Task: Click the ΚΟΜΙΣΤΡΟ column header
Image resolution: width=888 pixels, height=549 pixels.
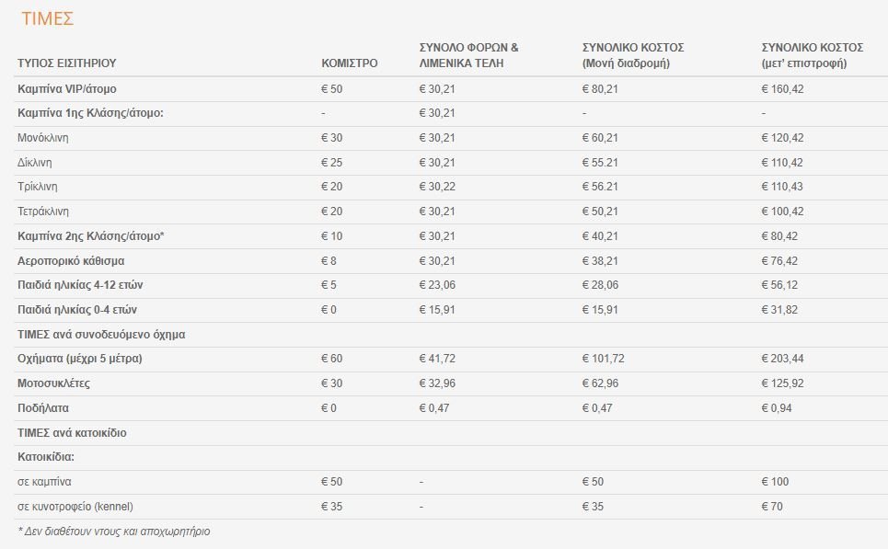Action: [350, 63]
